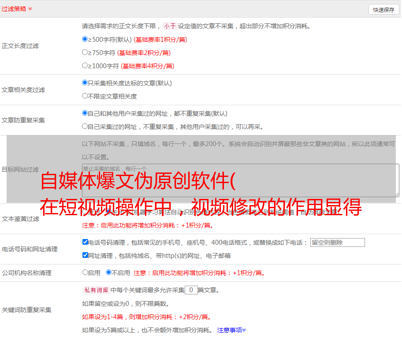The height and width of the screenshot is (338, 402).
Task: Click the 私有词库 tag
Action: coord(95,290)
